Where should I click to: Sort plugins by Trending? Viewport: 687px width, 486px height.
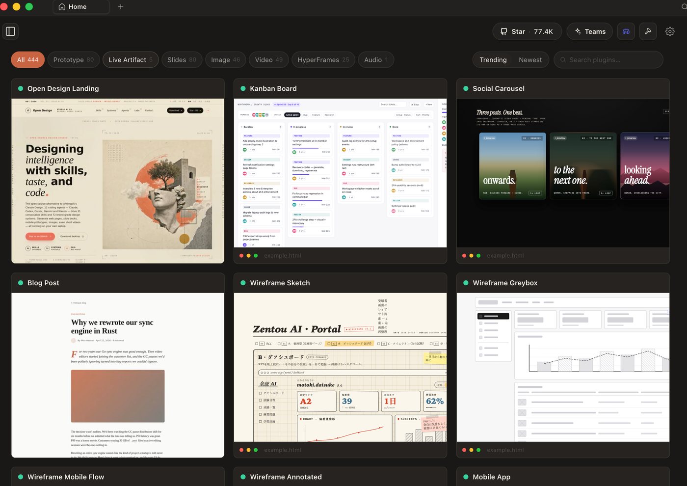pos(493,60)
